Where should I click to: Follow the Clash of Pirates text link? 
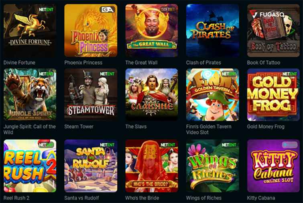pos(203,62)
